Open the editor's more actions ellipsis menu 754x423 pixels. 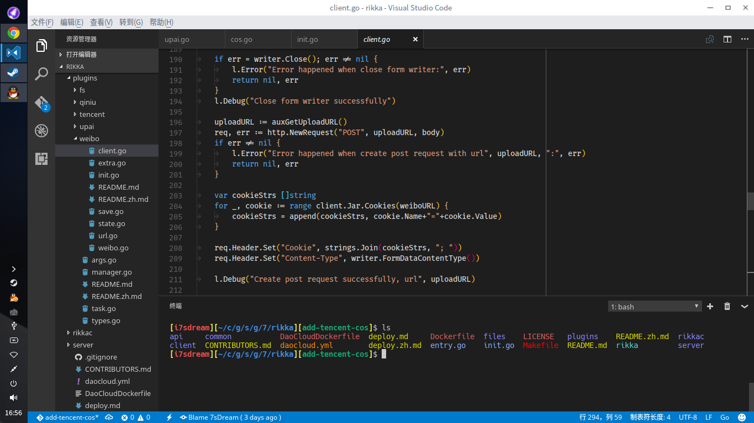point(744,39)
